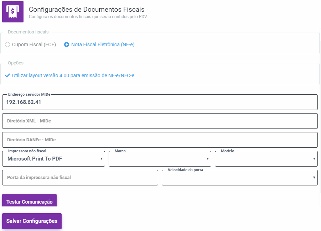
Task: Open the Impressora não fiscal dropdown
Action: point(53,159)
